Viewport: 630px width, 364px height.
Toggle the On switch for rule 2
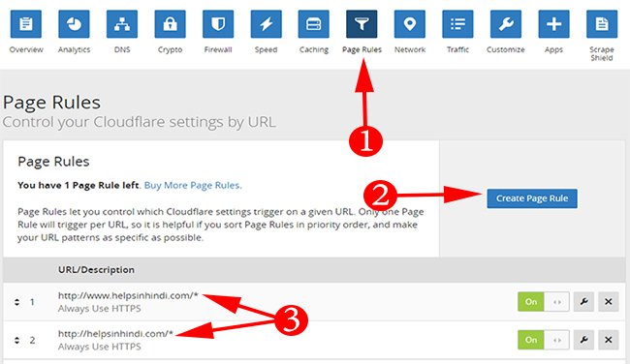click(x=543, y=340)
